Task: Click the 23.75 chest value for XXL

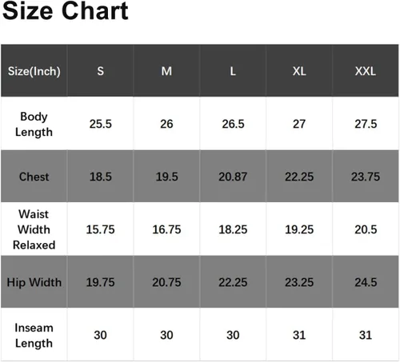Action: tap(366, 177)
